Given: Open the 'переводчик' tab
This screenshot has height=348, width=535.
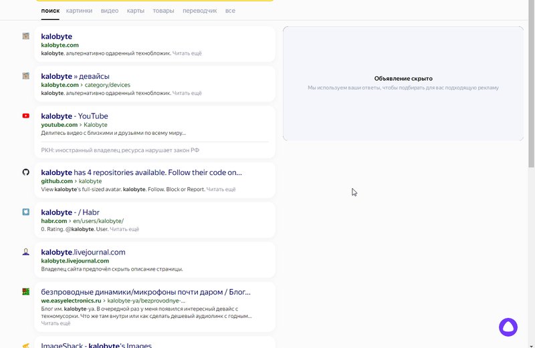Looking at the screenshot, I should pyautogui.click(x=199, y=11).
